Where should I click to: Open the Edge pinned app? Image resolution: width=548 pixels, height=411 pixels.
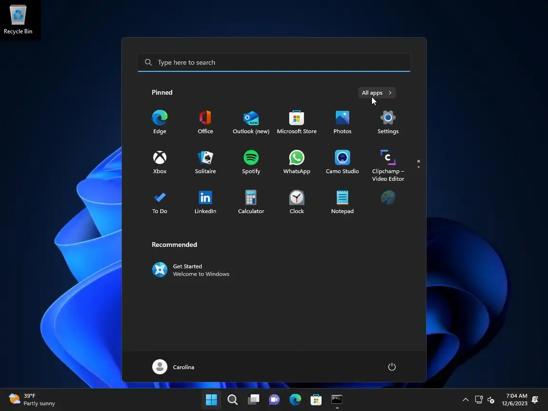[x=160, y=122]
